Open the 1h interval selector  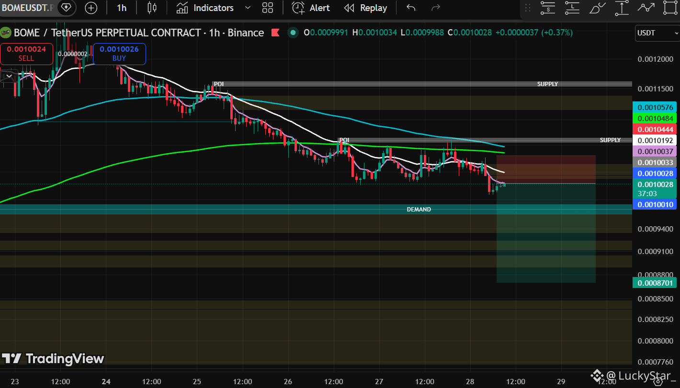[x=122, y=8]
